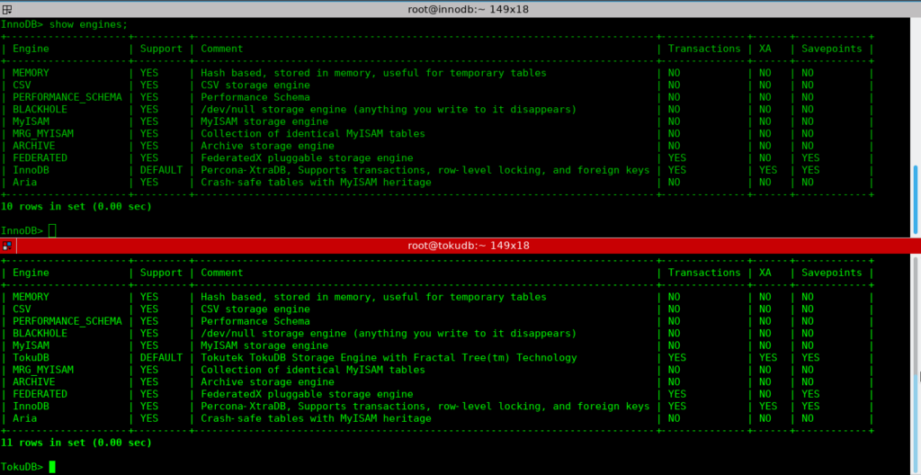Click 'FederatedX pluggable storage engine' comment in tokudb pane
The height and width of the screenshot is (475, 921).
pyautogui.click(x=307, y=394)
